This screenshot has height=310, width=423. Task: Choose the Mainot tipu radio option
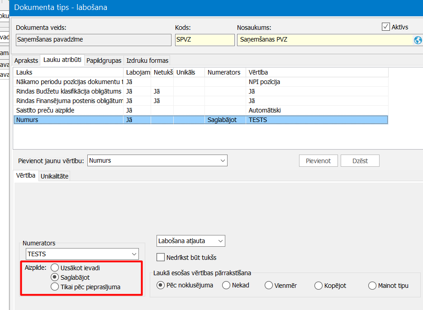pos(372,285)
